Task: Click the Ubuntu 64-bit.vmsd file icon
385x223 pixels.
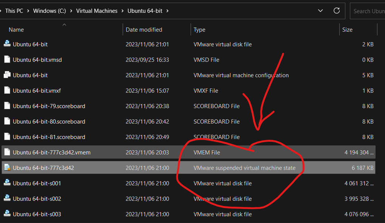Action: (7, 60)
